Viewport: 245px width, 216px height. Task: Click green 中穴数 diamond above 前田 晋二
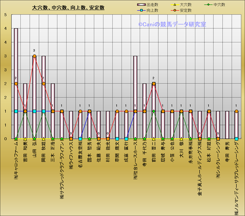pyautogui.click(x=154, y=111)
